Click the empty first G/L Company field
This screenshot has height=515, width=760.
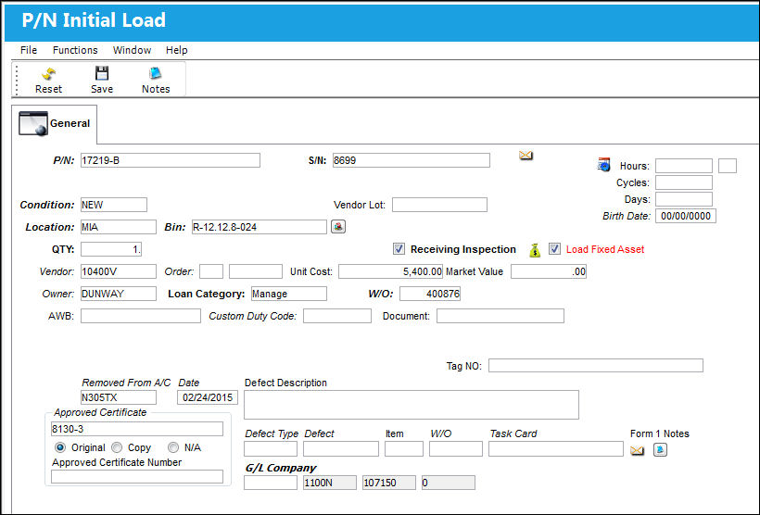(x=271, y=483)
